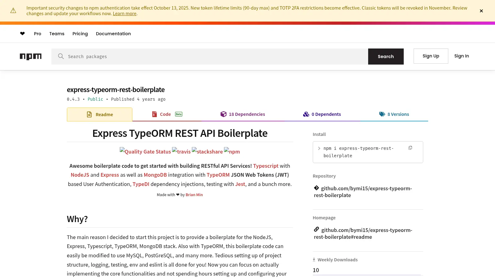Image resolution: width=495 pixels, height=278 pixels.
Task: Dismiss the security notice banner
Action: pos(481,11)
